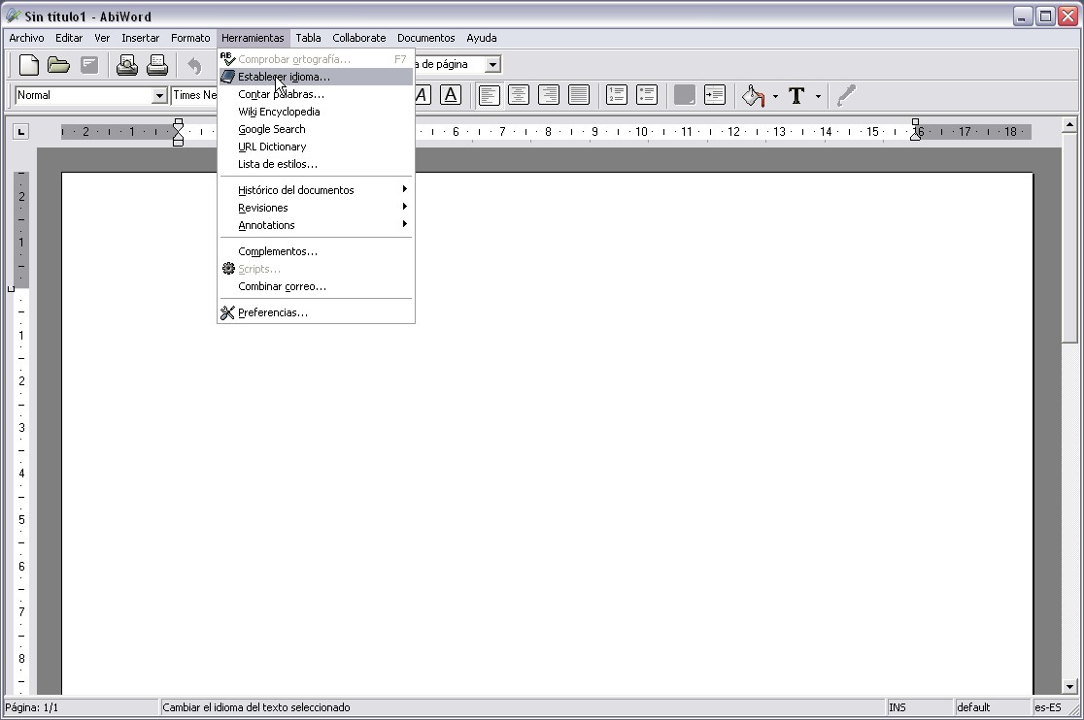Create a new document with the blank page icon

(x=29, y=65)
